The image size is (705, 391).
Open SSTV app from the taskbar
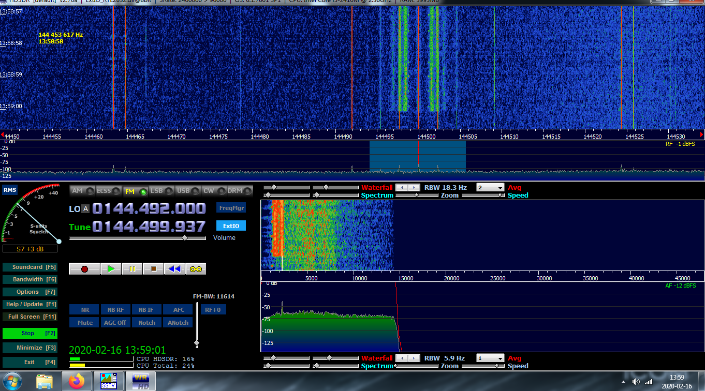(x=109, y=381)
